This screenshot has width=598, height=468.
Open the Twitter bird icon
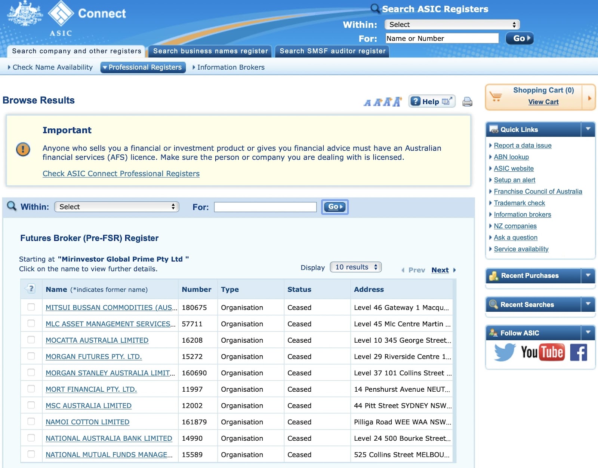click(x=505, y=352)
